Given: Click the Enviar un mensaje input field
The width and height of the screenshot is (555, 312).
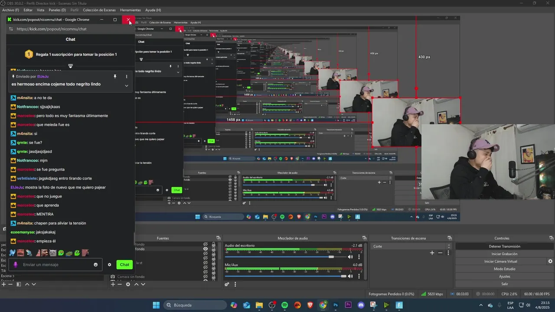Looking at the screenshot, I should [x=56, y=265].
